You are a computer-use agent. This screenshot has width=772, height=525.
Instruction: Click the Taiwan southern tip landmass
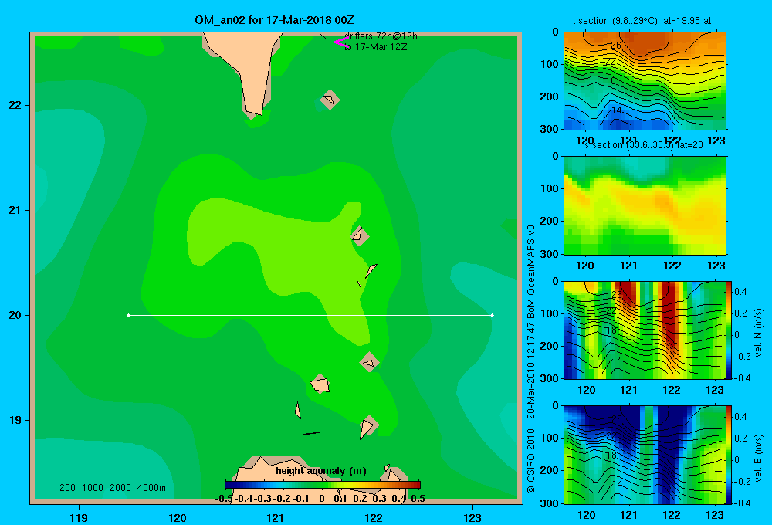coord(249,69)
